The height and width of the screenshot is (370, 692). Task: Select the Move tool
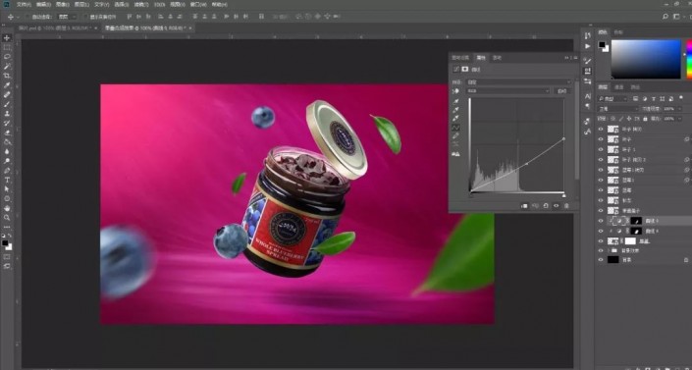[7, 38]
